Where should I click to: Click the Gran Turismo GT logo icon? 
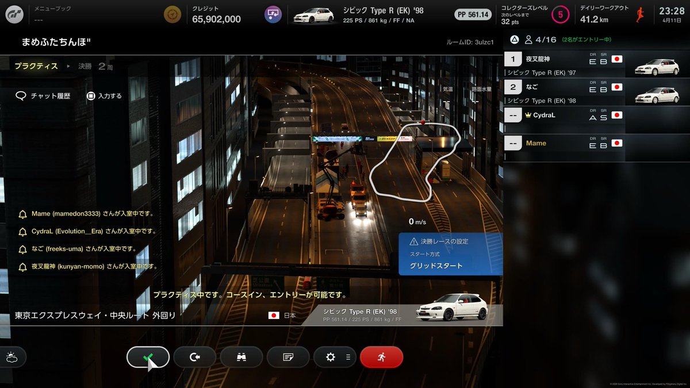(14, 14)
